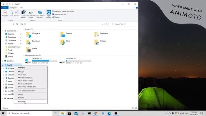The image size is (206, 116).
Task: Click the Properties ribbon icon
Action: (x=5, y=14)
